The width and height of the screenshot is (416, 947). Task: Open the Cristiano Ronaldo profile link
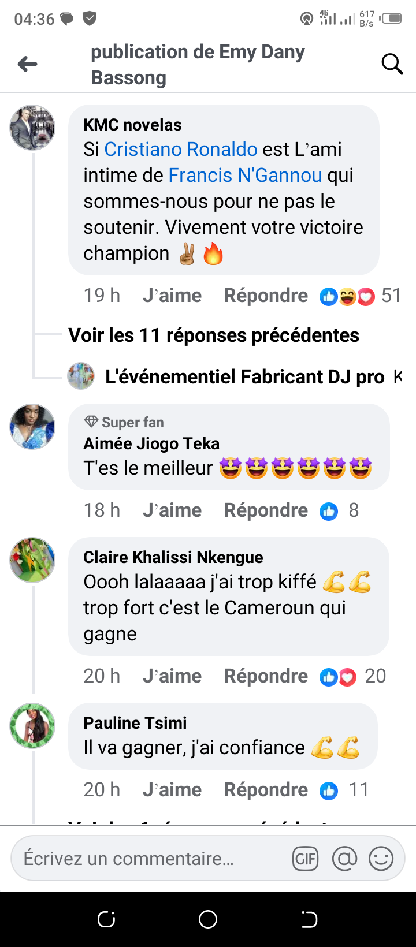180,149
